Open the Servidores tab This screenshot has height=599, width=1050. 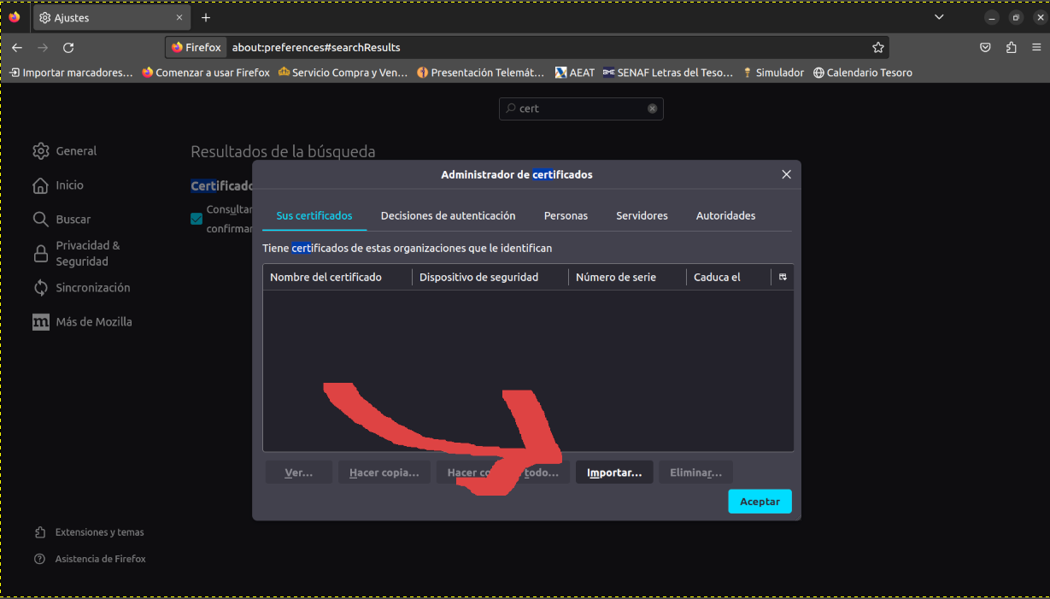pos(642,216)
